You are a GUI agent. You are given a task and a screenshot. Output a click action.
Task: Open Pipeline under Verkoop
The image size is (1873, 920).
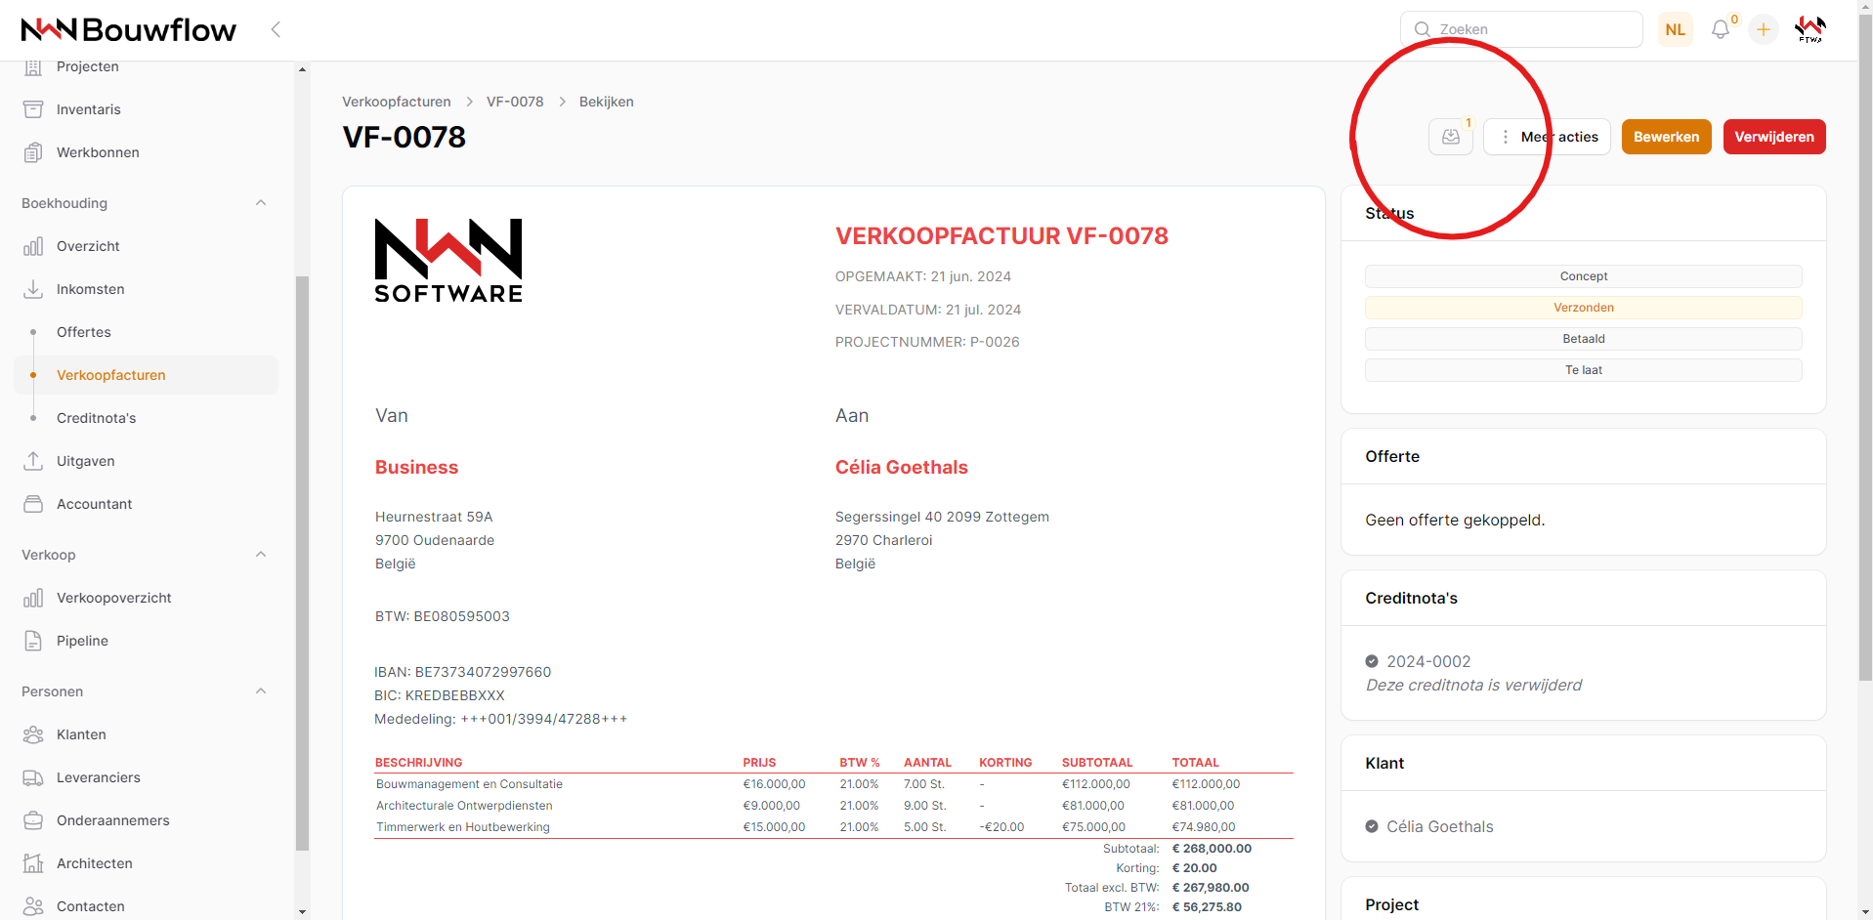coord(82,641)
